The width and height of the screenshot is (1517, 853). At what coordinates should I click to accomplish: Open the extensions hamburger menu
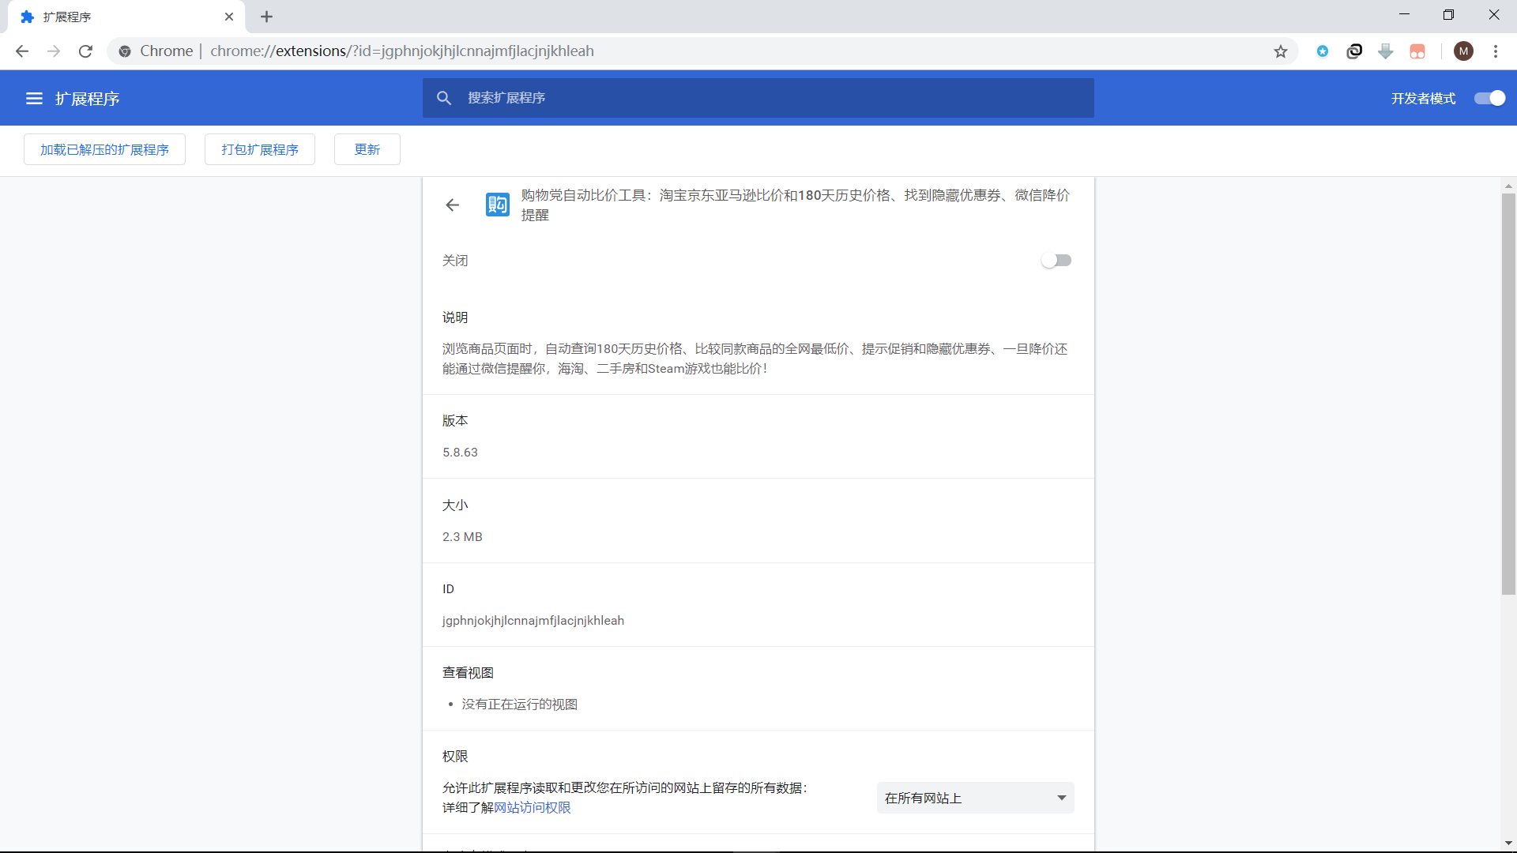[x=34, y=99]
